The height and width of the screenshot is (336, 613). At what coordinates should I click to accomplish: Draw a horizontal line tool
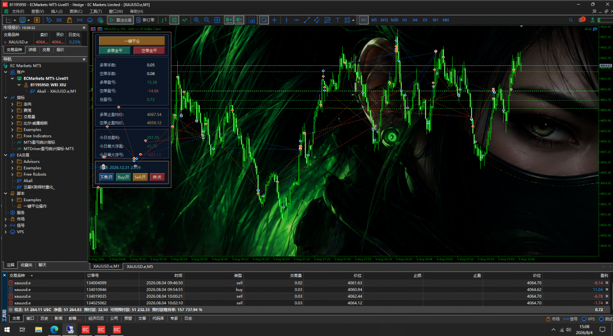[297, 20]
